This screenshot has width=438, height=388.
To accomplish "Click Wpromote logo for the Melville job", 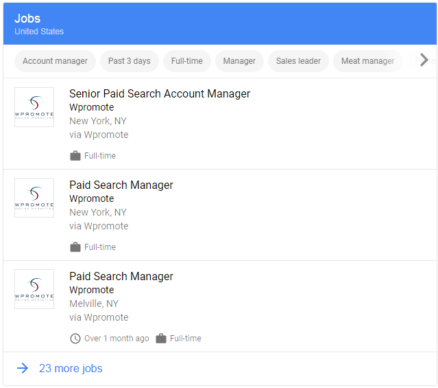I will click(34, 289).
